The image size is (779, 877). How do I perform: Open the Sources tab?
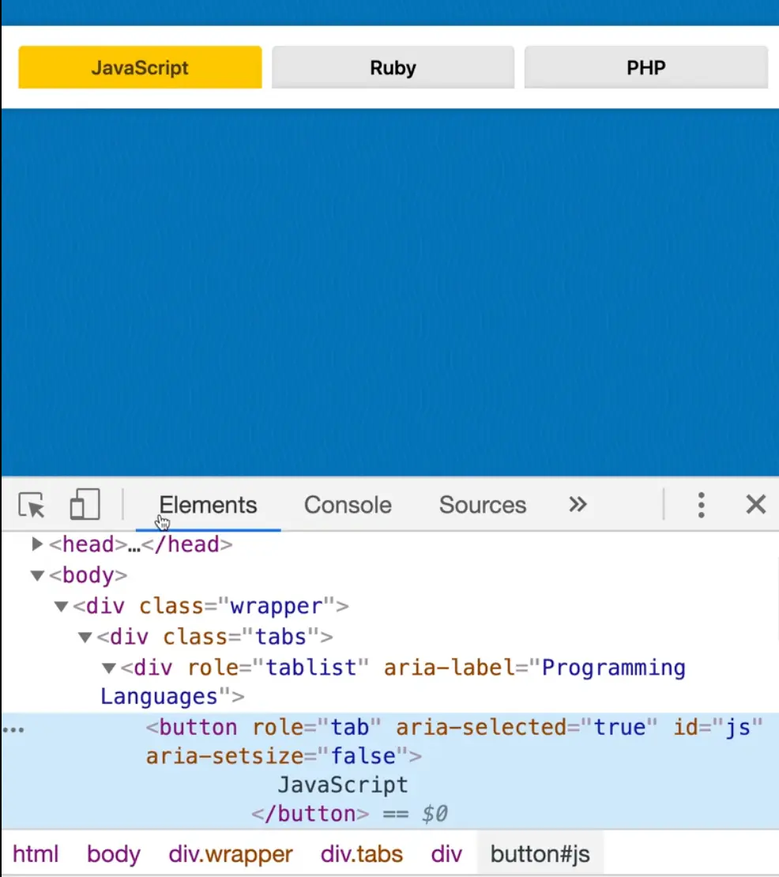coord(482,505)
